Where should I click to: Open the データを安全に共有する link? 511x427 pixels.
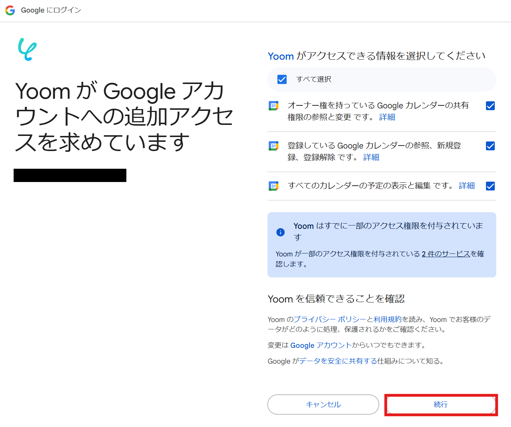[338, 361]
